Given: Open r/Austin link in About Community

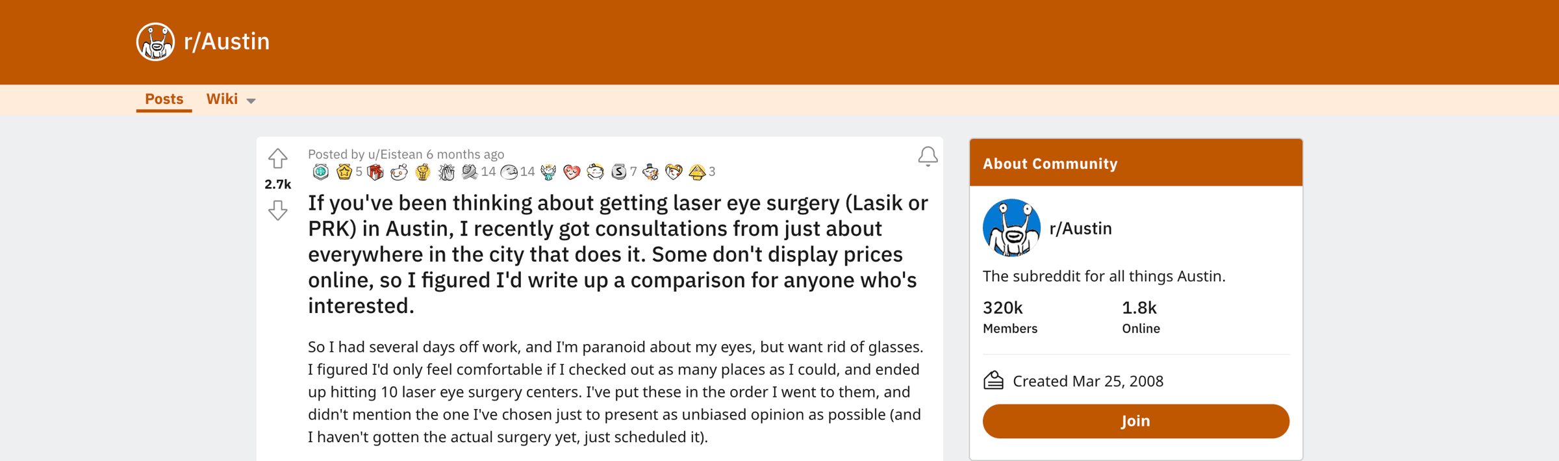Looking at the screenshot, I should [1081, 229].
